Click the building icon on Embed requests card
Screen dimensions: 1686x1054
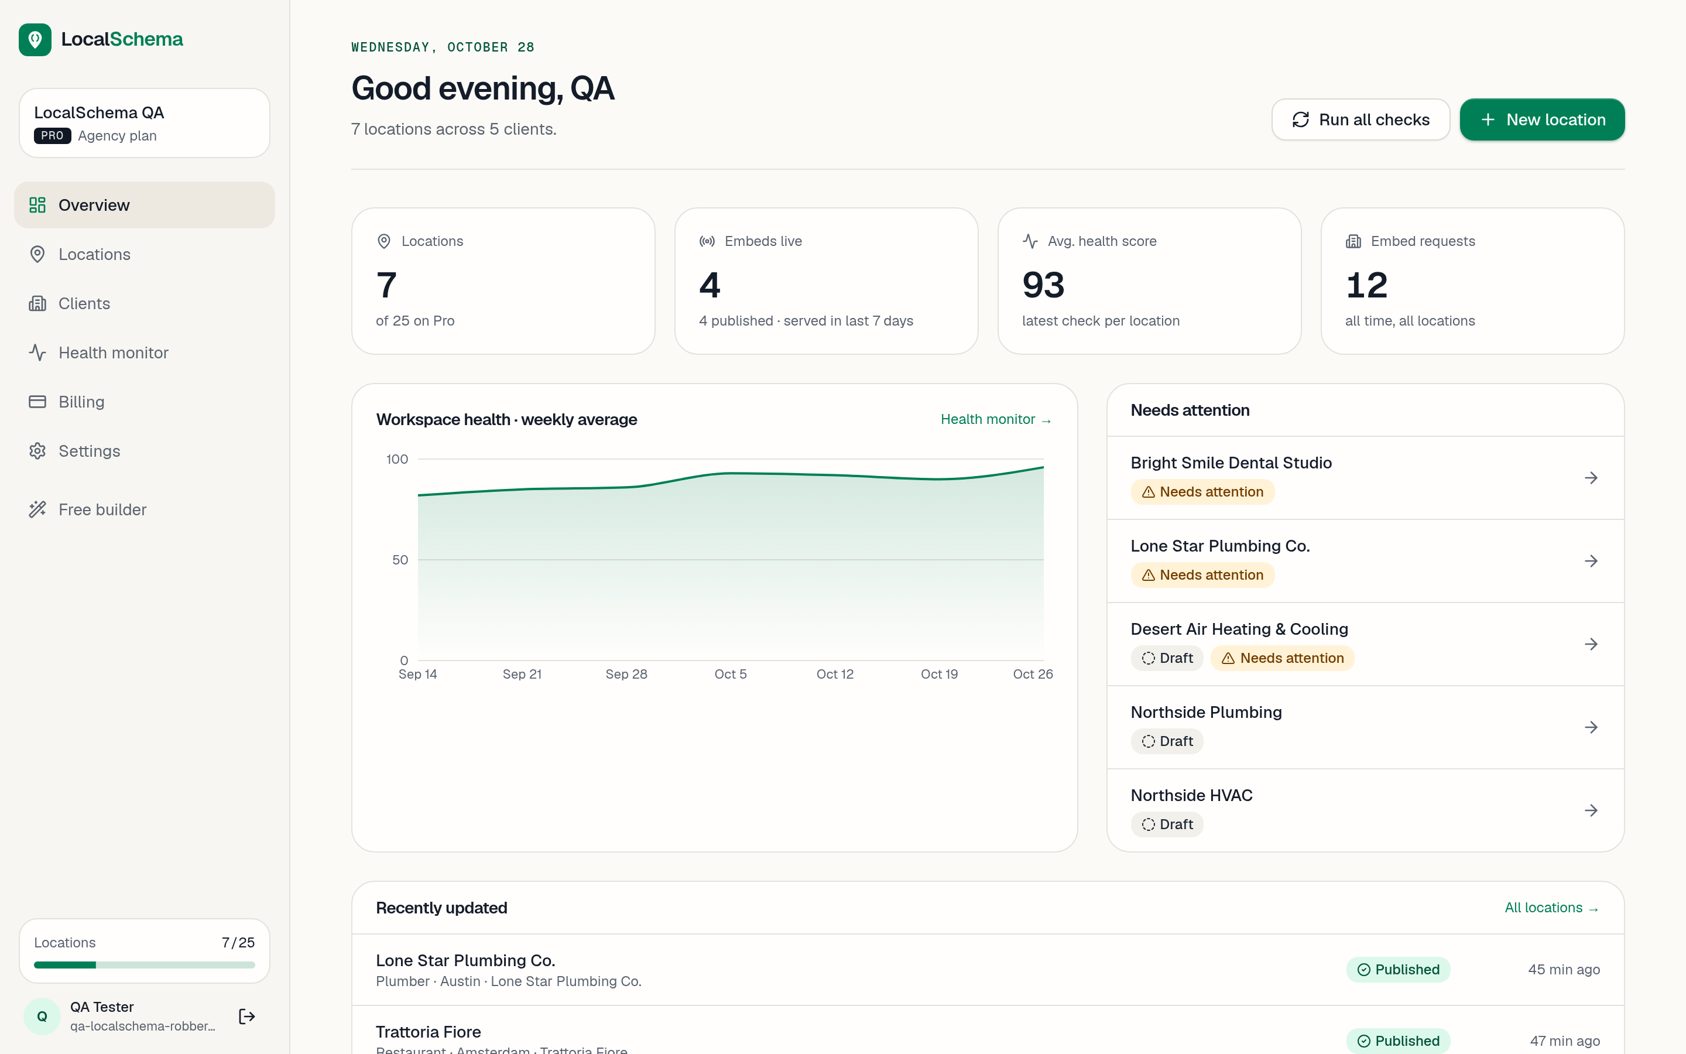(x=1353, y=241)
